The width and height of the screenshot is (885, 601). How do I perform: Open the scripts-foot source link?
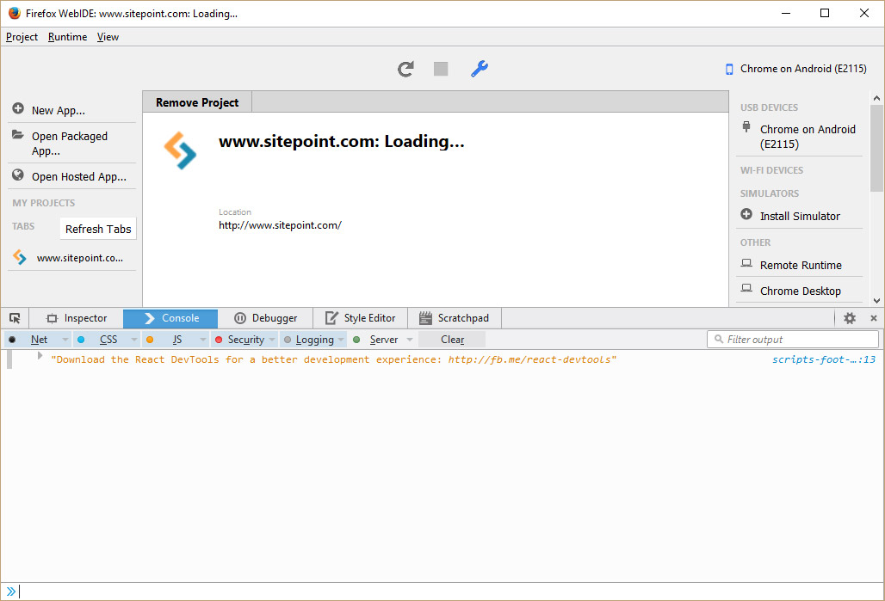[824, 359]
